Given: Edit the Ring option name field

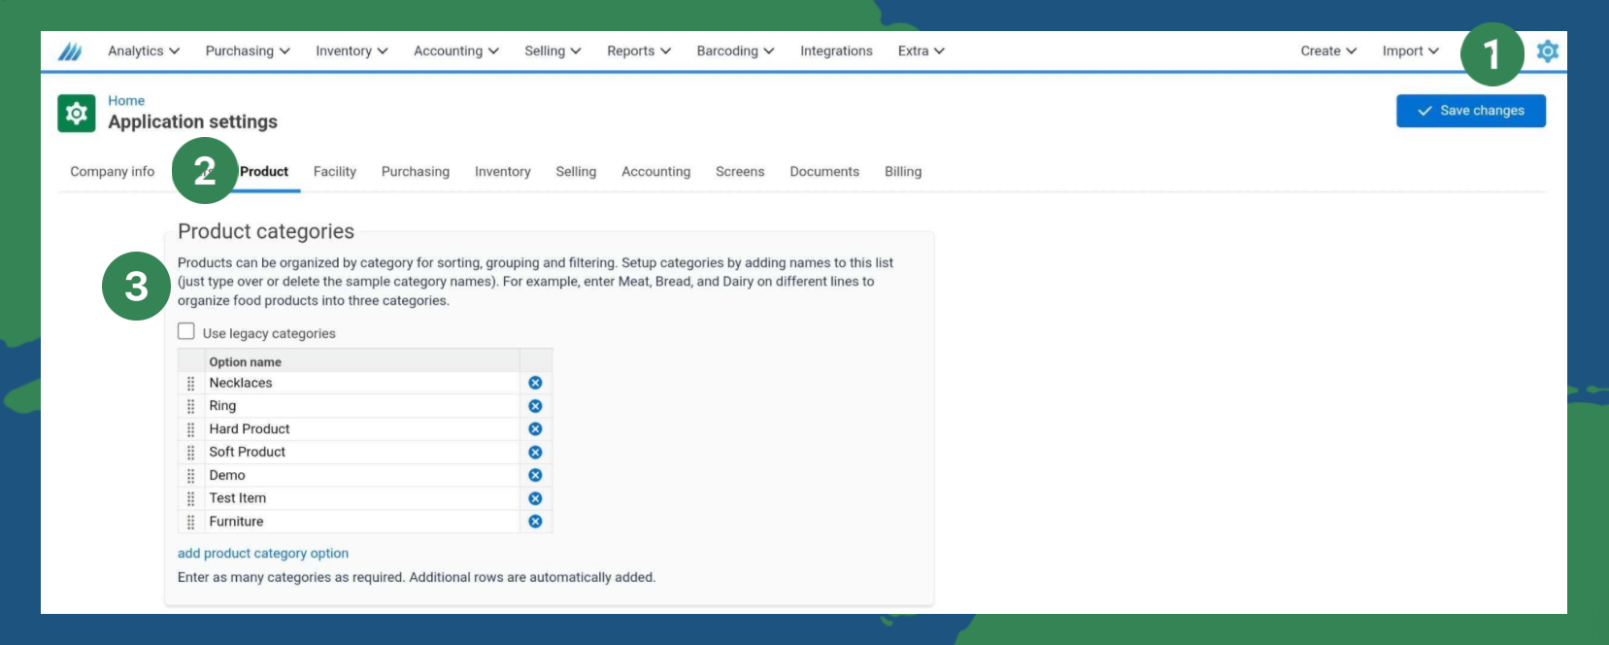Looking at the screenshot, I should (x=362, y=406).
